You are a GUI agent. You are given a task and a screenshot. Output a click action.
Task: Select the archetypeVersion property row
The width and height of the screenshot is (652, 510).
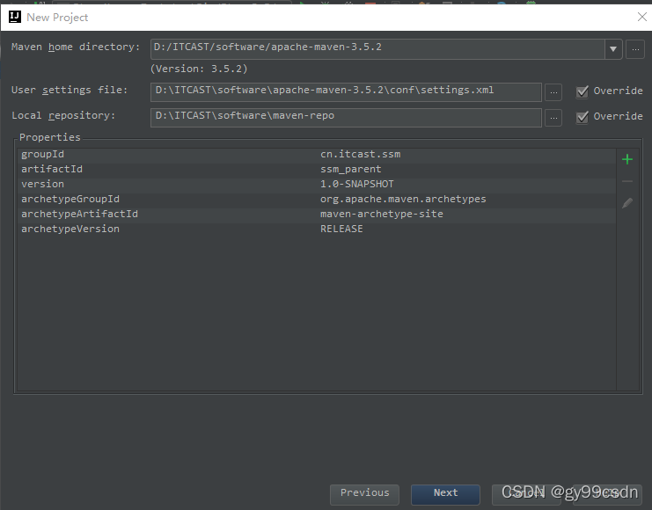click(x=317, y=229)
